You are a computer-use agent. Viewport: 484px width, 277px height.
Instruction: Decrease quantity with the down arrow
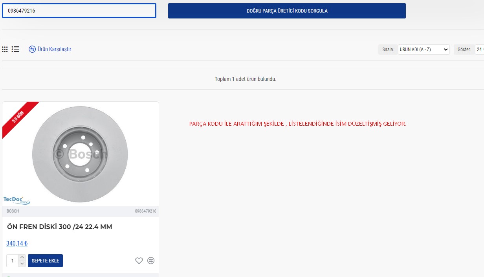(x=22, y=264)
